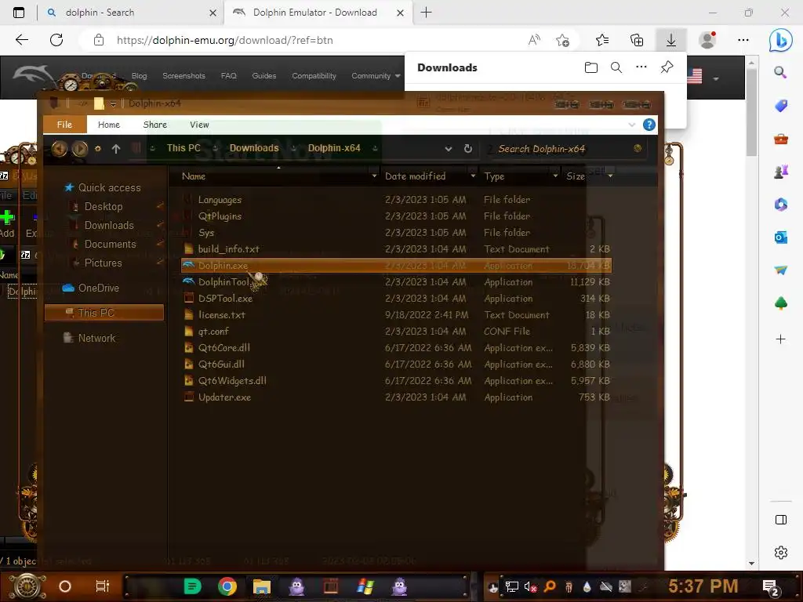Click Explorer Help question mark icon
803x602 pixels.
coord(649,125)
